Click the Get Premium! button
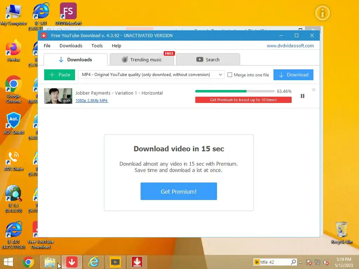This screenshot has height=269, width=359. [178, 192]
